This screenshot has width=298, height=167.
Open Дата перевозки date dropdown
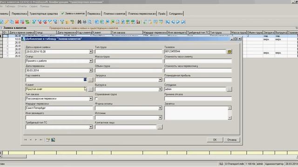91,71
